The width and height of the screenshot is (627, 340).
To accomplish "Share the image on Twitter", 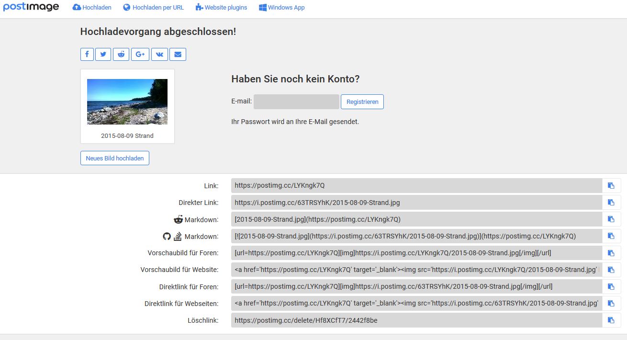I will click(103, 55).
